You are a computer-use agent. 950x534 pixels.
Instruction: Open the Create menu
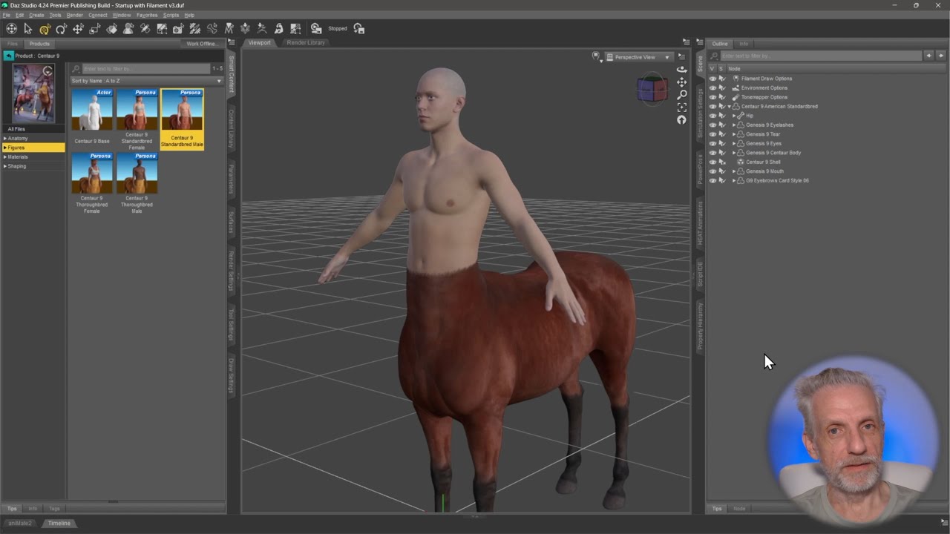pos(36,15)
